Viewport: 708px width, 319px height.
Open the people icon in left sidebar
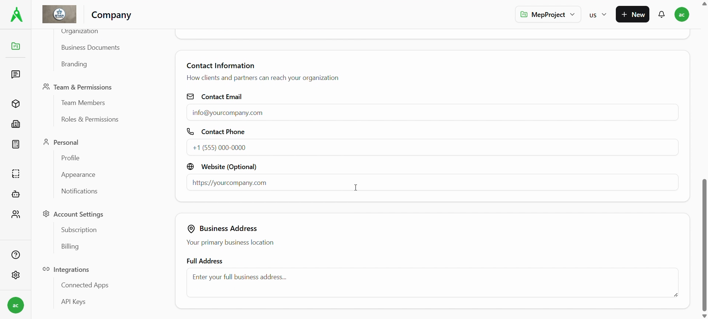tap(15, 214)
